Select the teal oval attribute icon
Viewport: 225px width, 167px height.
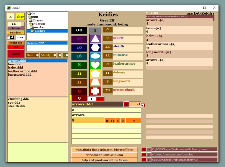pyautogui.click(x=95, y=56)
